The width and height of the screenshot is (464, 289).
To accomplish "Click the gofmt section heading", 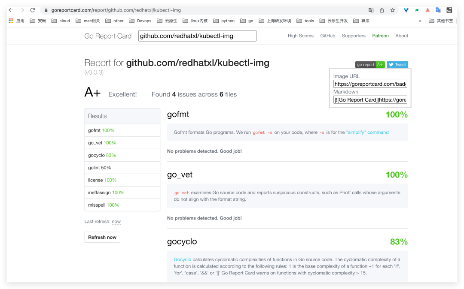I will coord(178,114).
